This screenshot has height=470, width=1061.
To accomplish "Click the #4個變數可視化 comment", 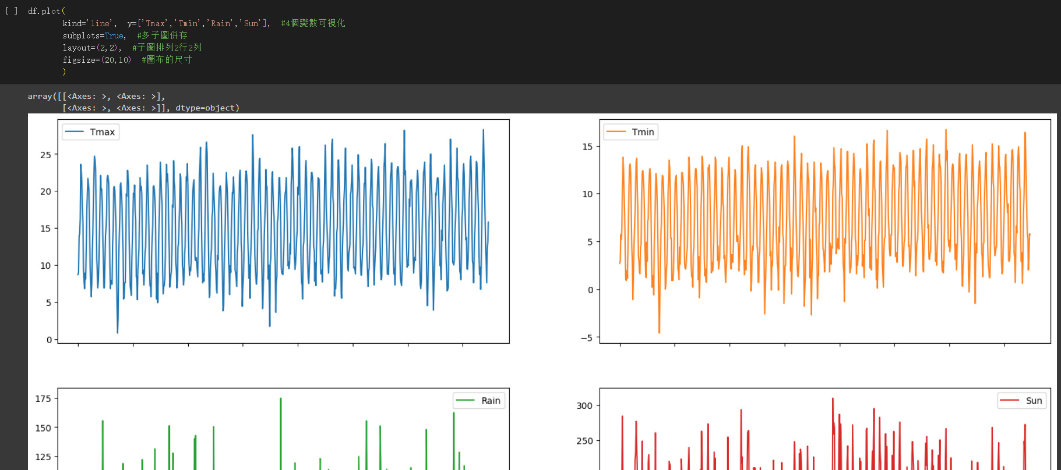I will [313, 23].
